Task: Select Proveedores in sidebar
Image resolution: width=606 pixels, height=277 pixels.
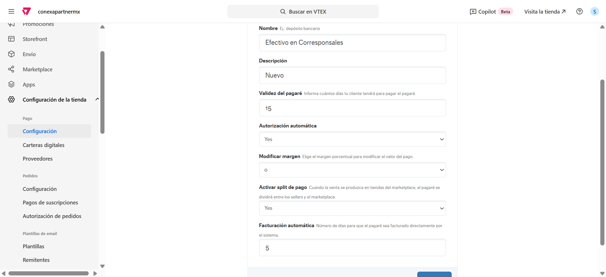Action: [38, 159]
